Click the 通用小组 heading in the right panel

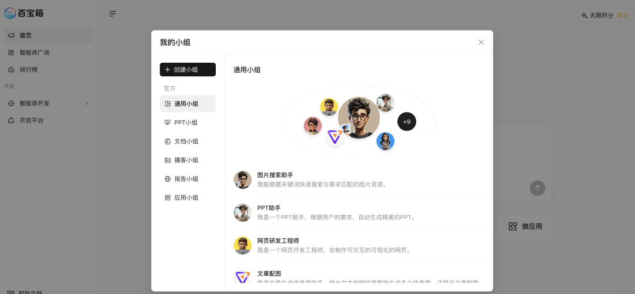click(x=247, y=70)
